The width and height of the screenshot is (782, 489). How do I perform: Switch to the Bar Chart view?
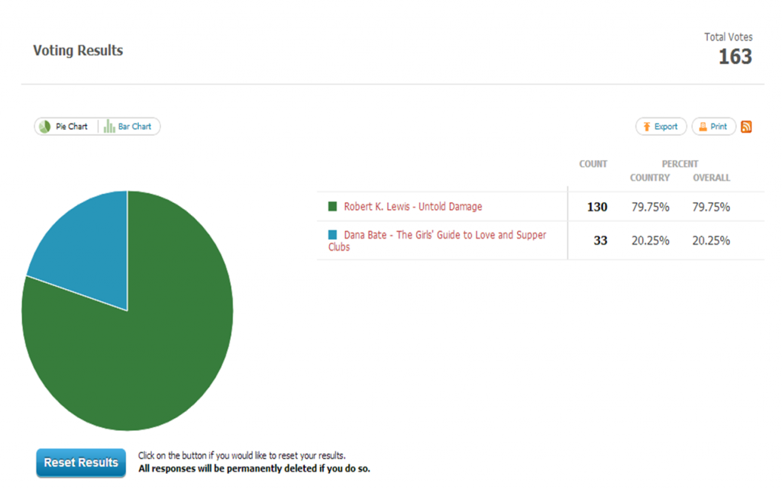[128, 127]
